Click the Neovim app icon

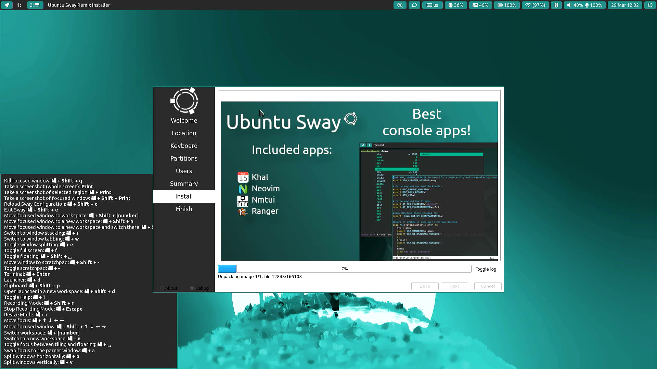pos(243,188)
